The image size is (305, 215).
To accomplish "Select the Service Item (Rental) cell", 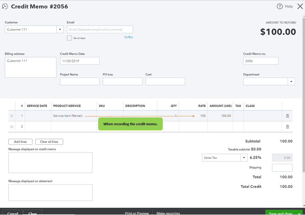I will coord(74,116).
